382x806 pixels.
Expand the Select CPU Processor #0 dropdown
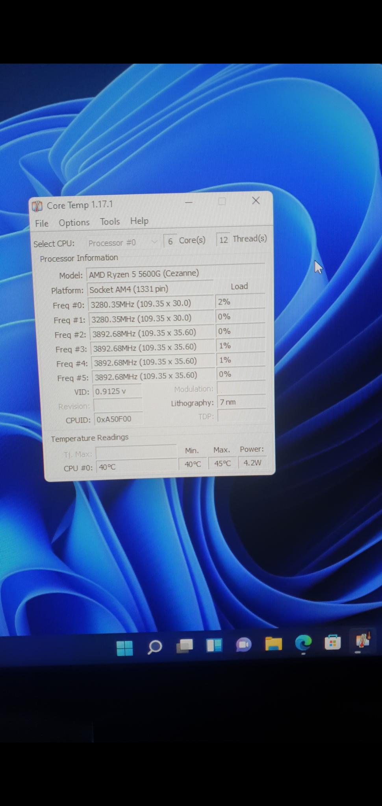tap(122, 242)
